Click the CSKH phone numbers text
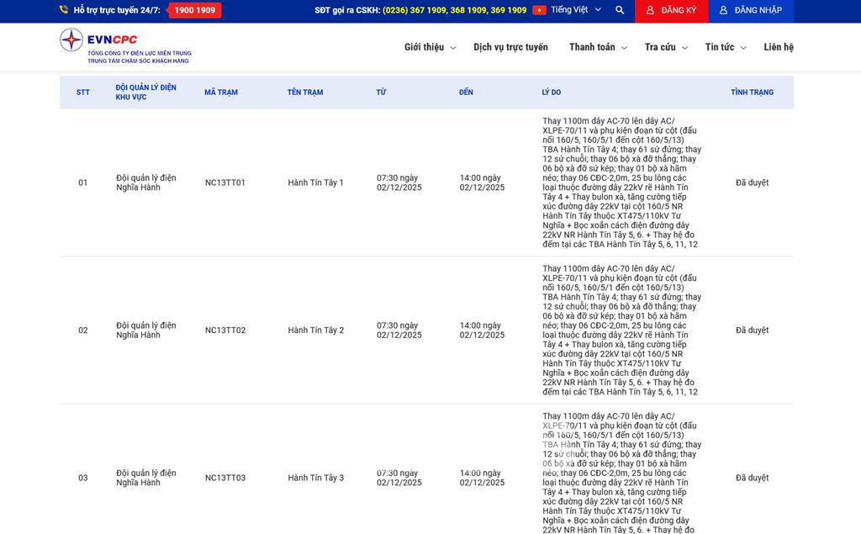This screenshot has height=534, width=861. [454, 10]
